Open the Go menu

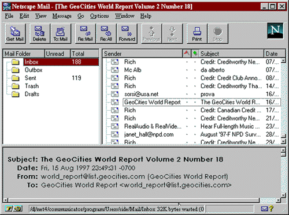[81, 16]
